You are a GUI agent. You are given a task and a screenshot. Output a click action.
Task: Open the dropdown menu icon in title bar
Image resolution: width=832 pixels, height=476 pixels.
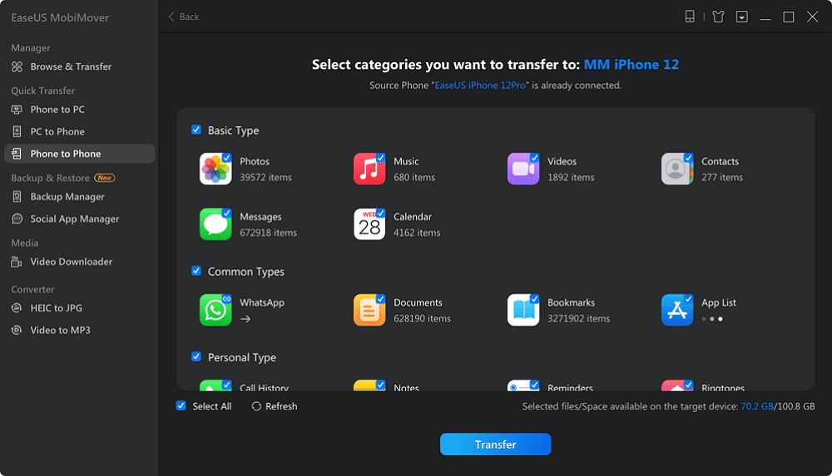coord(742,17)
